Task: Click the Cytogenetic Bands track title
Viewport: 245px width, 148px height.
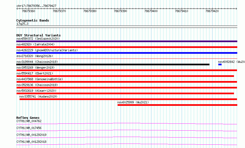Action: [x=33, y=20]
